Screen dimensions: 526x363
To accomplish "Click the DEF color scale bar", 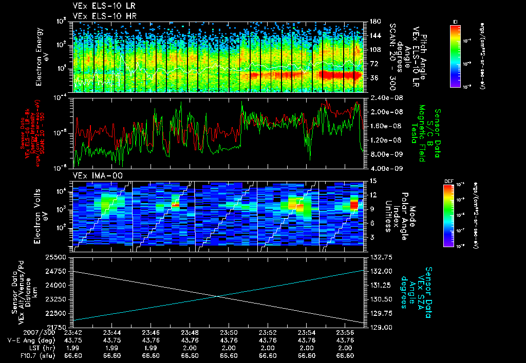I will click(x=448, y=216).
